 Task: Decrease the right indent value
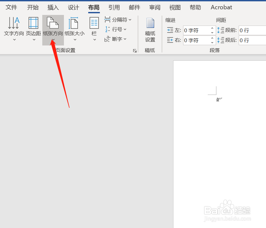212,42
